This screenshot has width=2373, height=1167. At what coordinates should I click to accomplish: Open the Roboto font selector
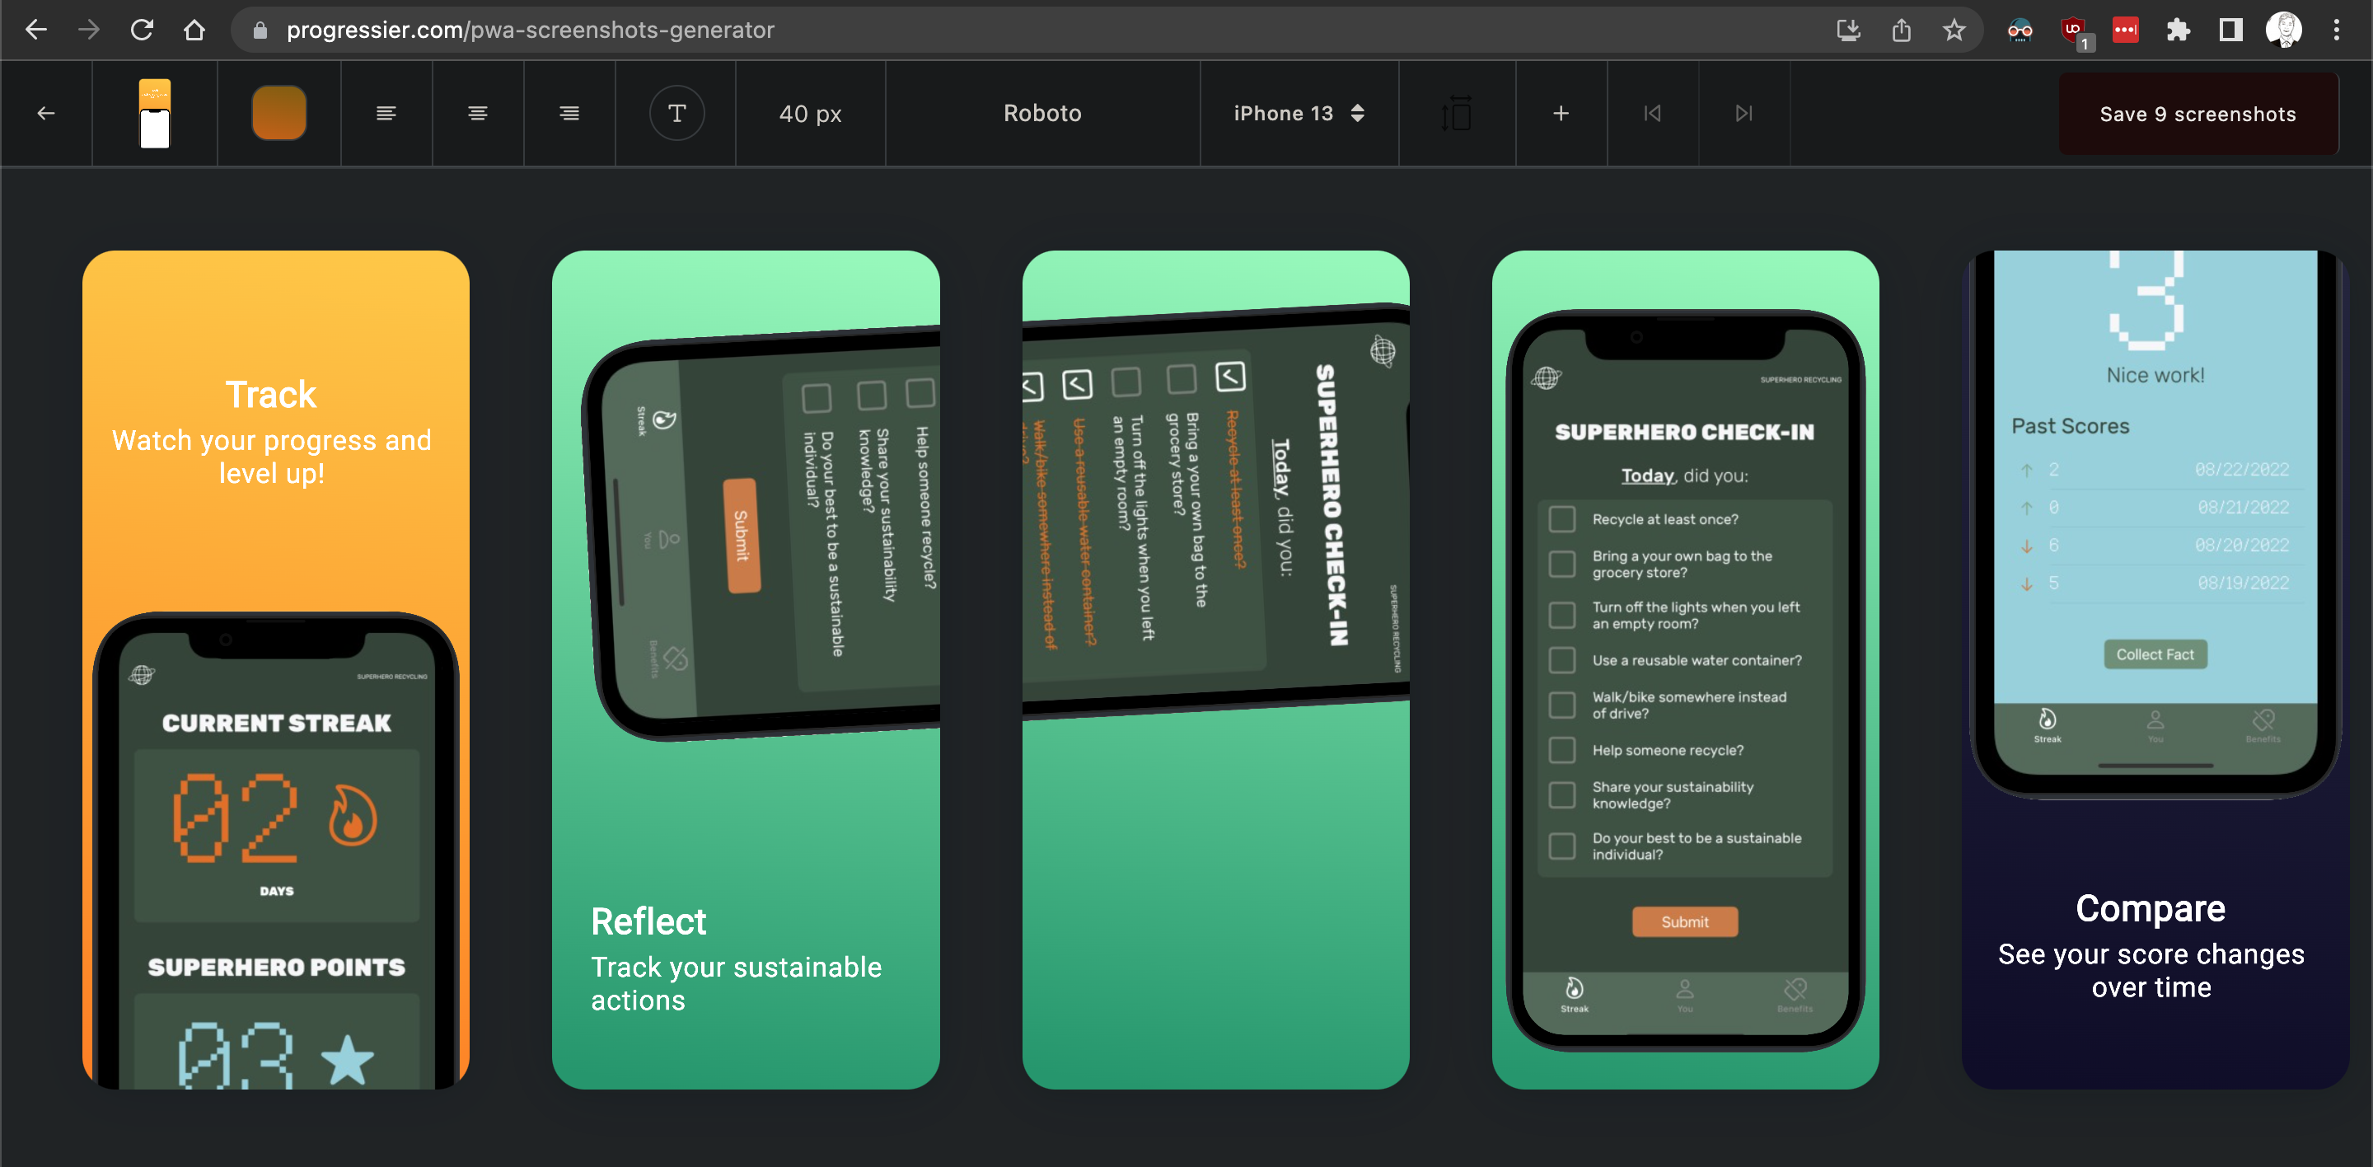click(1041, 113)
